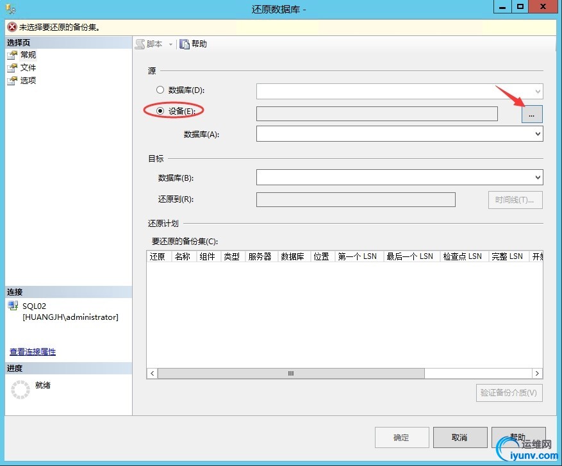The height and width of the screenshot is (466, 562).
Task: Close the restore database window
Action: [543, 7]
